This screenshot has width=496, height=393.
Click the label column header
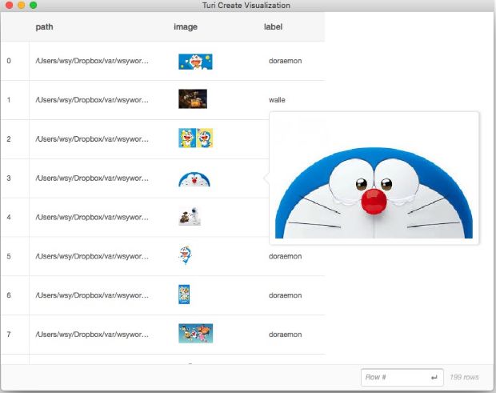[273, 27]
